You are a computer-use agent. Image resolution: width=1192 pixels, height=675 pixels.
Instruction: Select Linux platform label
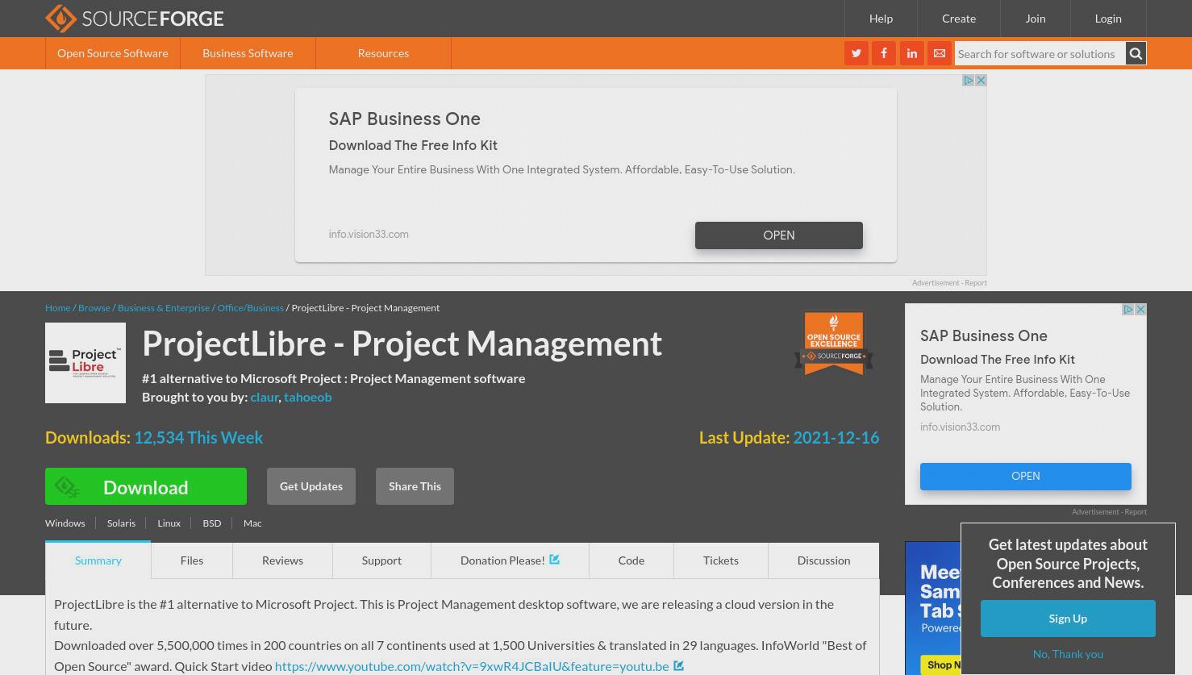pyautogui.click(x=169, y=523)
